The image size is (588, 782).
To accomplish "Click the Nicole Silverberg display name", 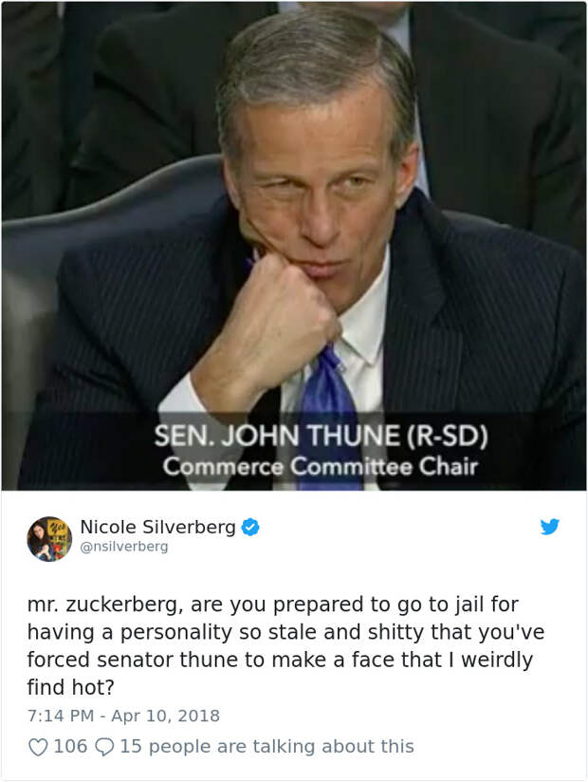I will pos(158,527).
